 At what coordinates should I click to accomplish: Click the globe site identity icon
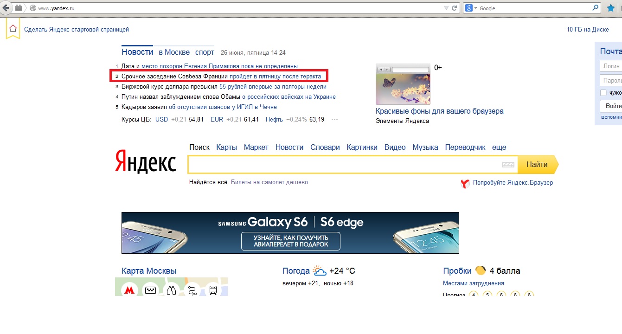pyautogui.click(x=32, y=8)
